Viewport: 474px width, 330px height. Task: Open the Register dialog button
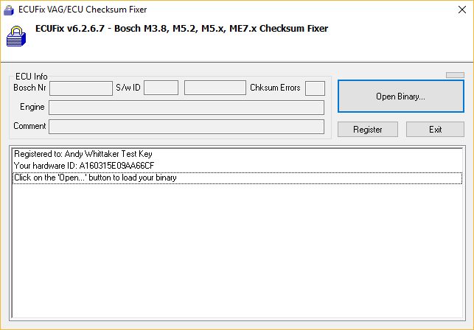[x=368, y=130]
